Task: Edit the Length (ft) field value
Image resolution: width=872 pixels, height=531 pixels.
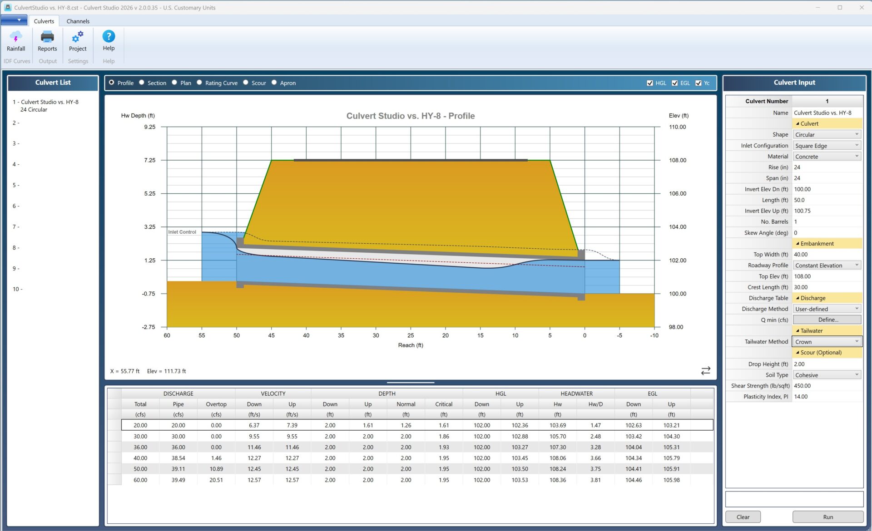Action: (827, 200)
